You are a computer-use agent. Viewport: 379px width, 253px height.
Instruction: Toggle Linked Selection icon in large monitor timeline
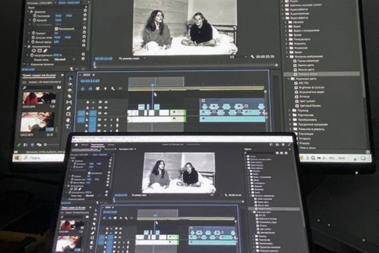tap(98, 89)
